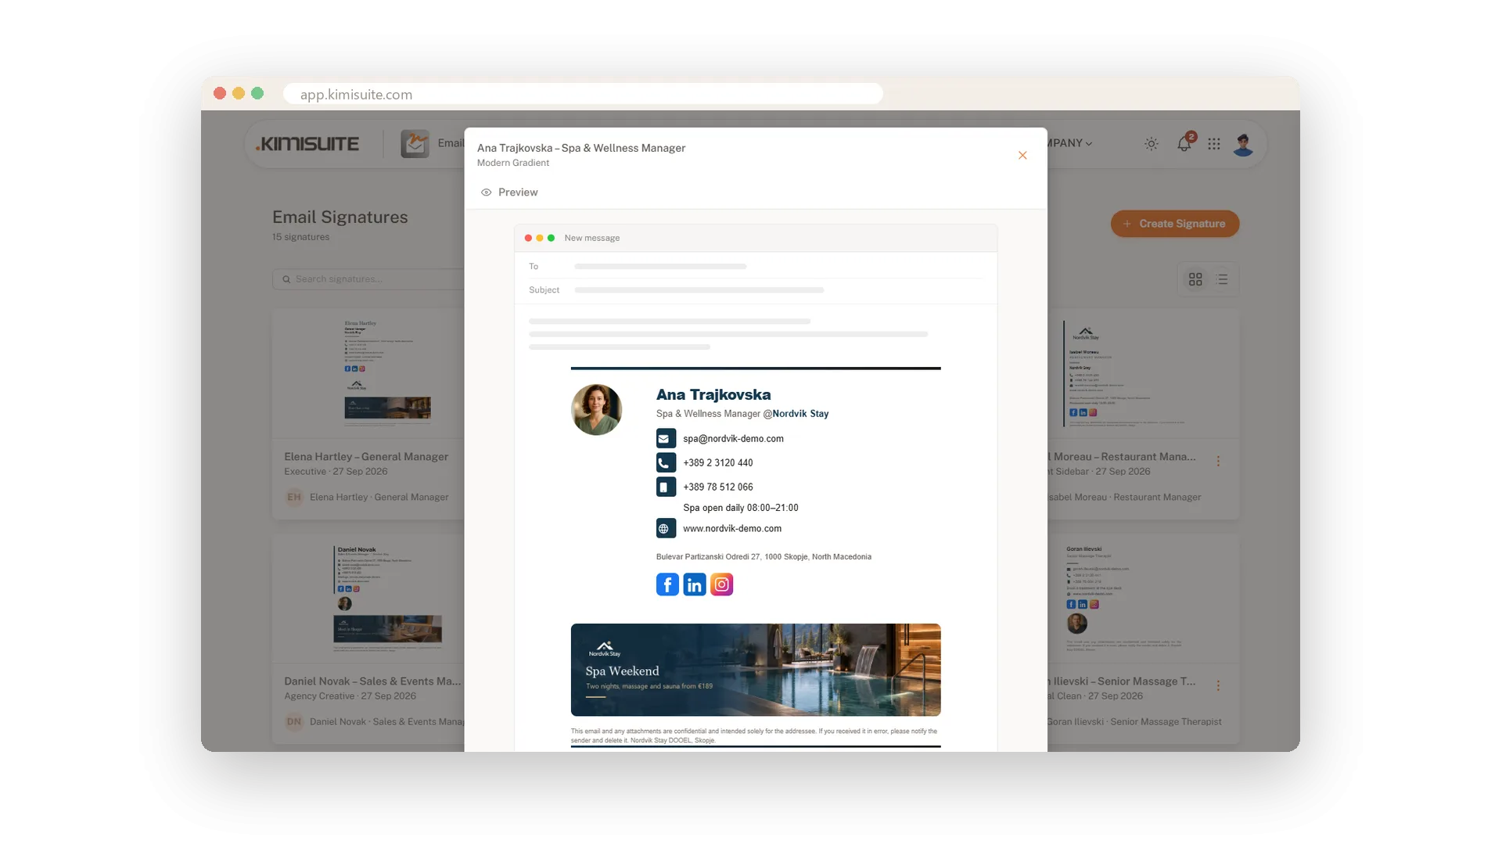The height and width of the screenshot is (845, 1502).
Task: Click the Email Signatures page heading
Action: [x=340, y=218]
